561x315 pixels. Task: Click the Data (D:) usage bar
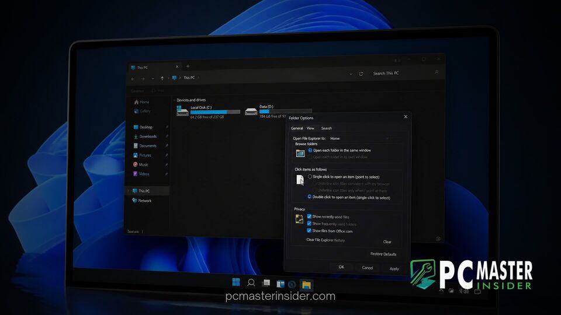coord(286,111)
